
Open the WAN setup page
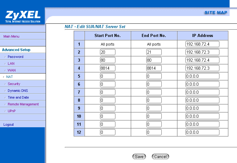(12, 70)
